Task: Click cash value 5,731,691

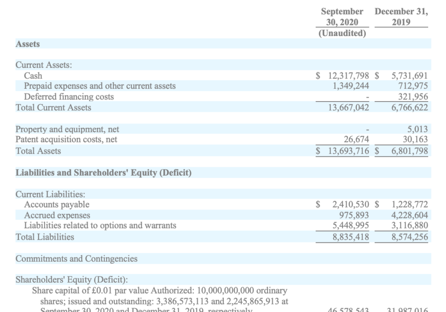Action: coord(409,76)
